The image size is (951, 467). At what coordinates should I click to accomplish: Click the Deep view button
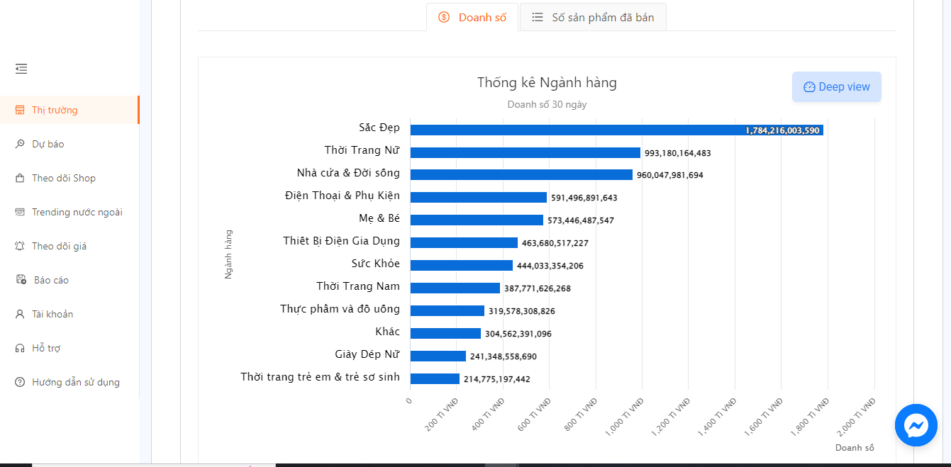pyautogui.click(x=836, y=86)
